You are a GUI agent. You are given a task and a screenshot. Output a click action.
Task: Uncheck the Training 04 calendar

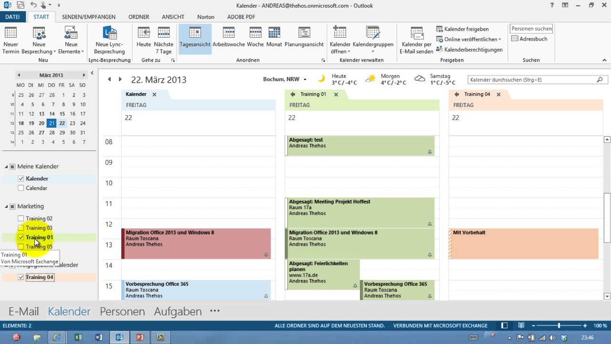pos(21,277)
